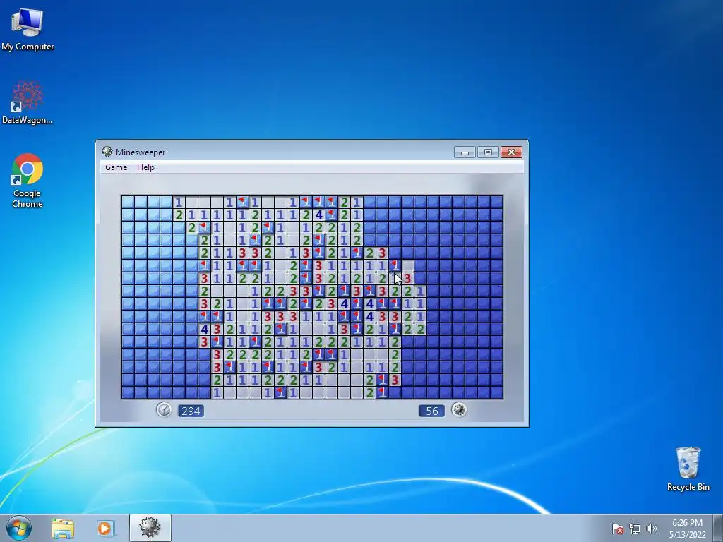Select the Recycle Bin desktop icon
Image resolution: width=723 pixels, height=542 pixels.
tap(688, 469)
